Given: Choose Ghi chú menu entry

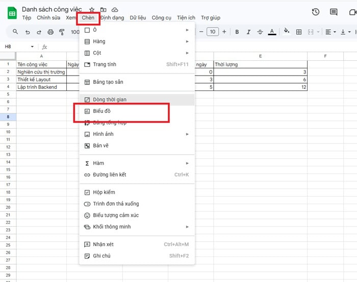Looking at the screenshot, I should tap(101, 256).
